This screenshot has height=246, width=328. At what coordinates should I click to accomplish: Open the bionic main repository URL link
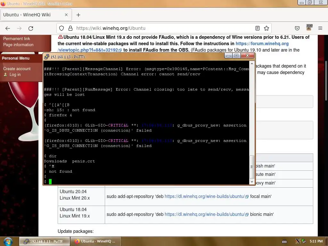(205, 214)
